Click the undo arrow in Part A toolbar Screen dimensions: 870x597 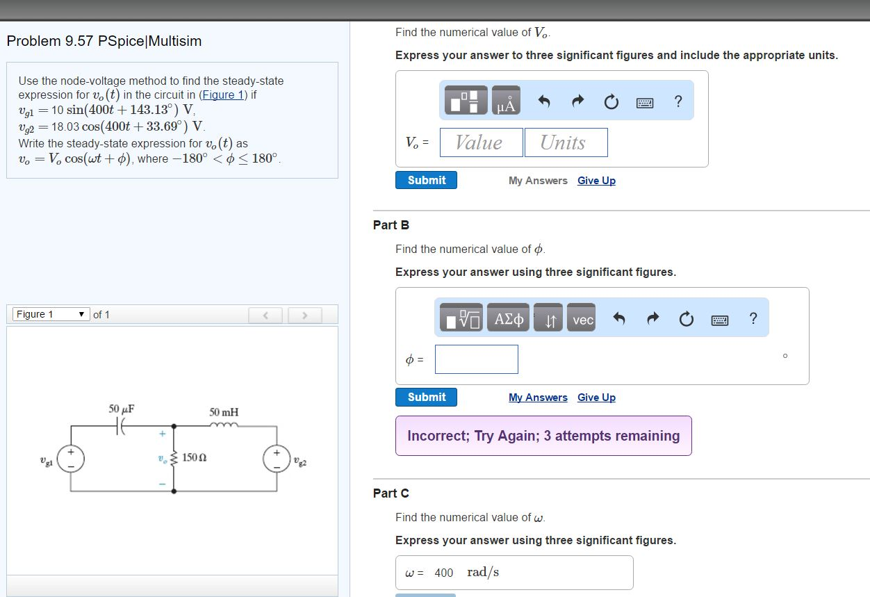click(544, 101)
